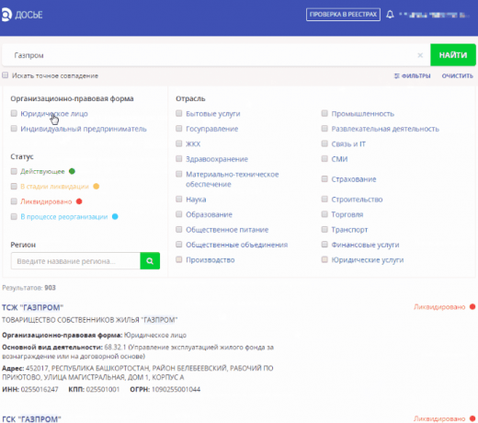Select Материально-техническое обеспечение checkbox

point(179,174)
